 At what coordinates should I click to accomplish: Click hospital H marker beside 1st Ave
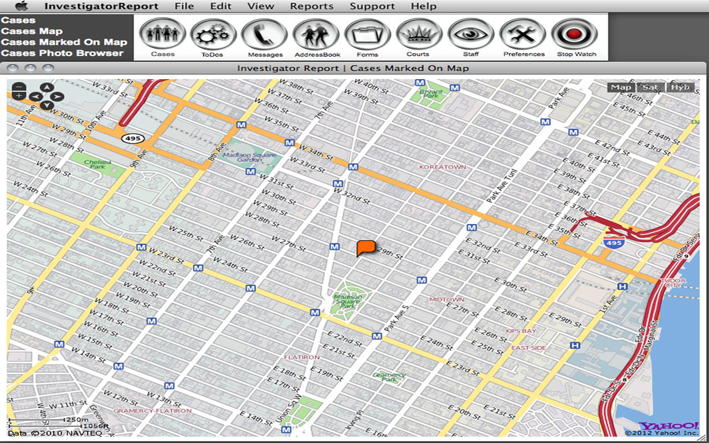click(623, 286)
